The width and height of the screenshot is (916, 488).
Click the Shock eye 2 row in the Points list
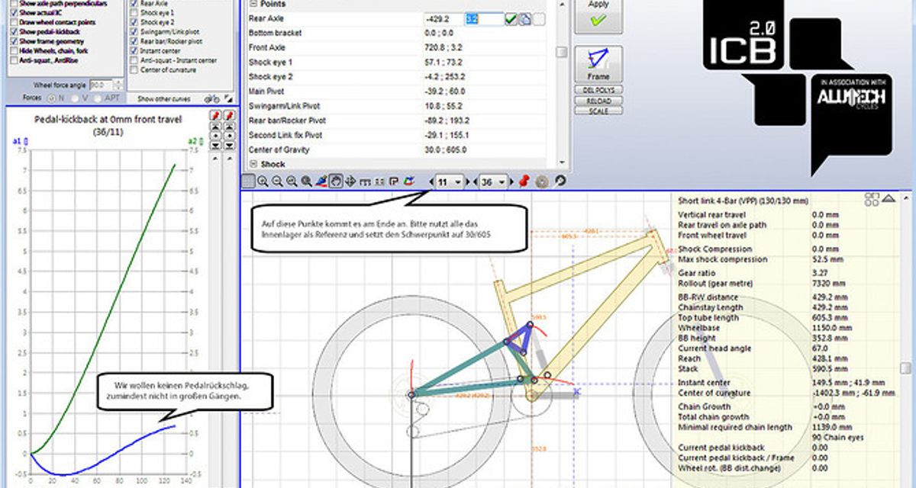[395, 77]
